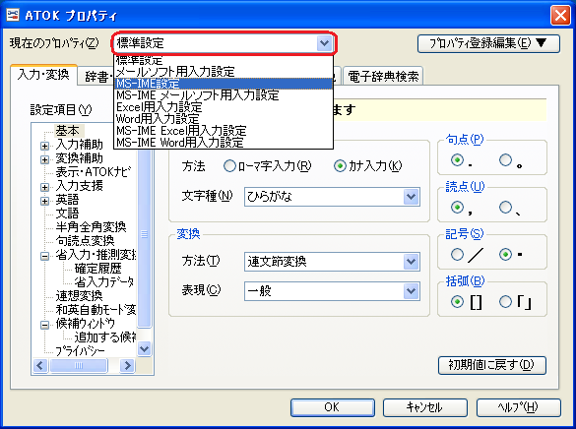Select 文語 in the settings tree
The width and height of the screenshot is (576, 429).
[67, 214]
